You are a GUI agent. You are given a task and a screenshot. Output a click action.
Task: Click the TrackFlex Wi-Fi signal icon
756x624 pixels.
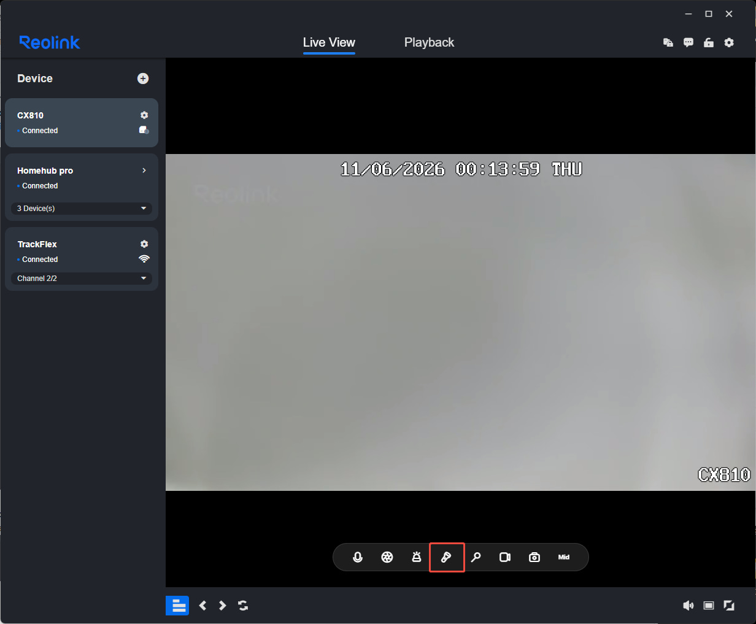[144, 259]
